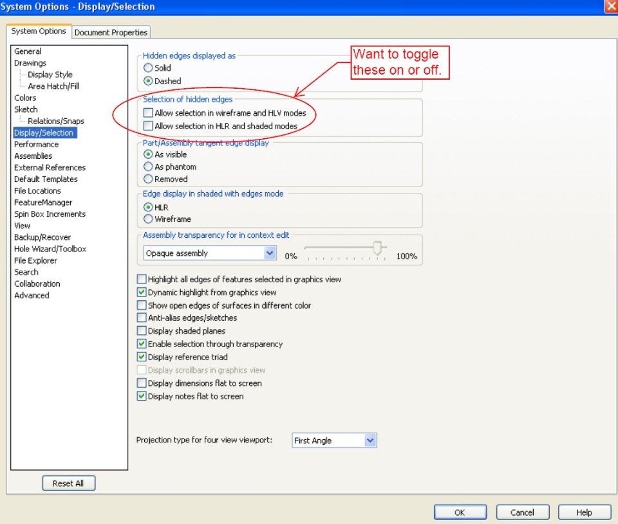Open Hole Wizard/Toolbox options

coord(50,249)
